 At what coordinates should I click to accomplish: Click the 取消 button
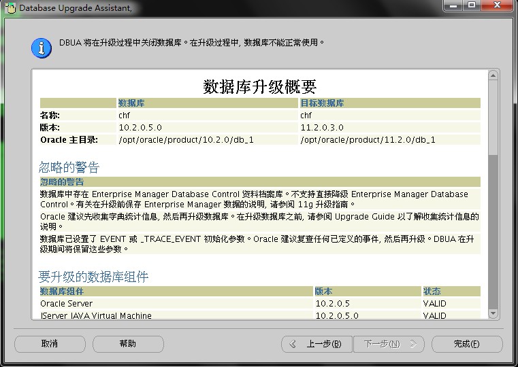50,344
